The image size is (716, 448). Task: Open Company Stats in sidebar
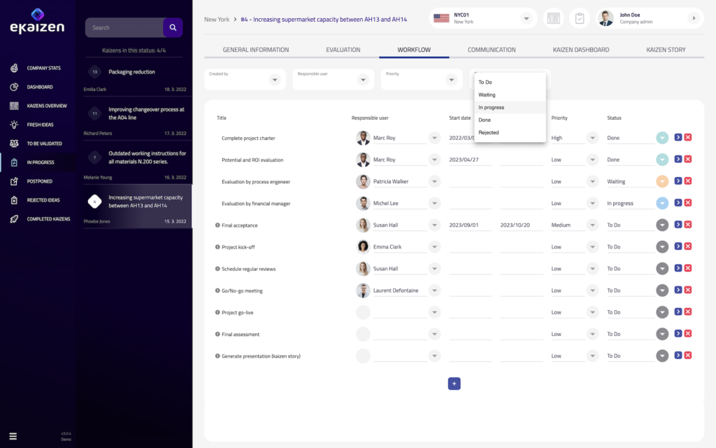pyautogui.click(x=42, y=69)
